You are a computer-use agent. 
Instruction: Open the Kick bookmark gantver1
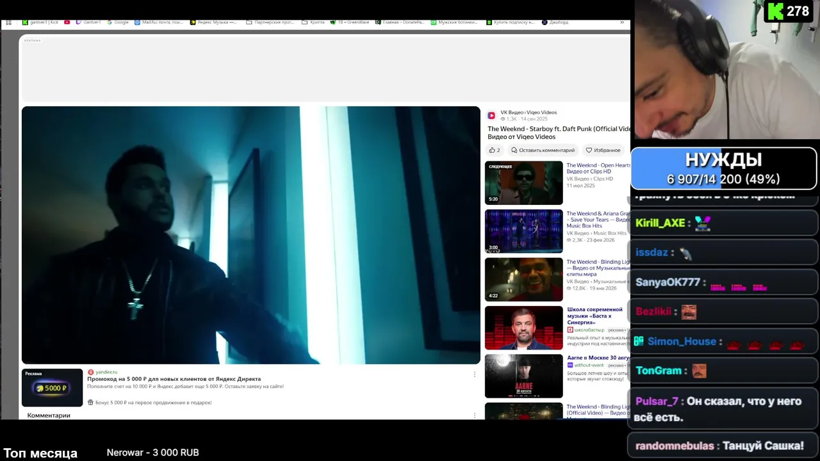coord(40,22)
